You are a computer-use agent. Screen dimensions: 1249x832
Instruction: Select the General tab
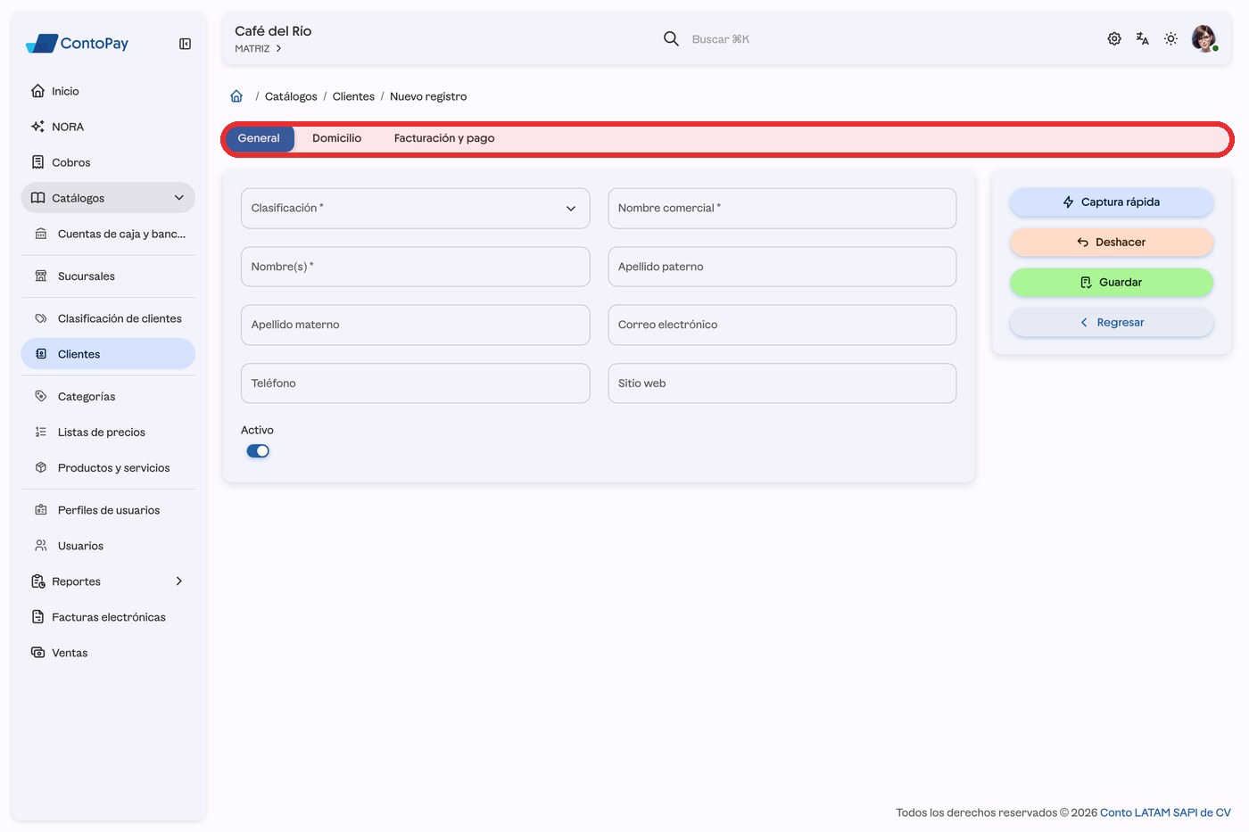click(x=259, y=138)
